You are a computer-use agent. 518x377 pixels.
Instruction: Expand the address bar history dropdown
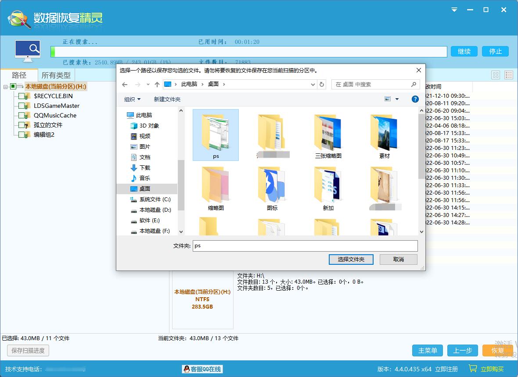click(x=313, y=85)
